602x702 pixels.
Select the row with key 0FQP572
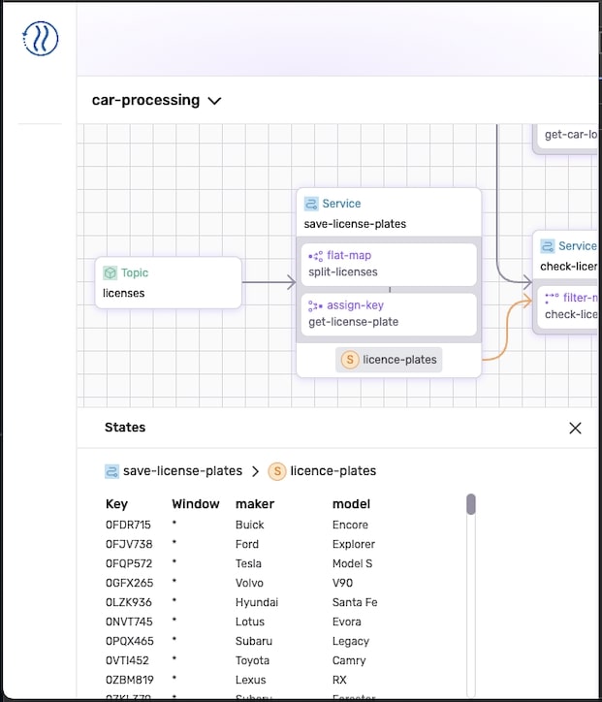coord(129,563)
